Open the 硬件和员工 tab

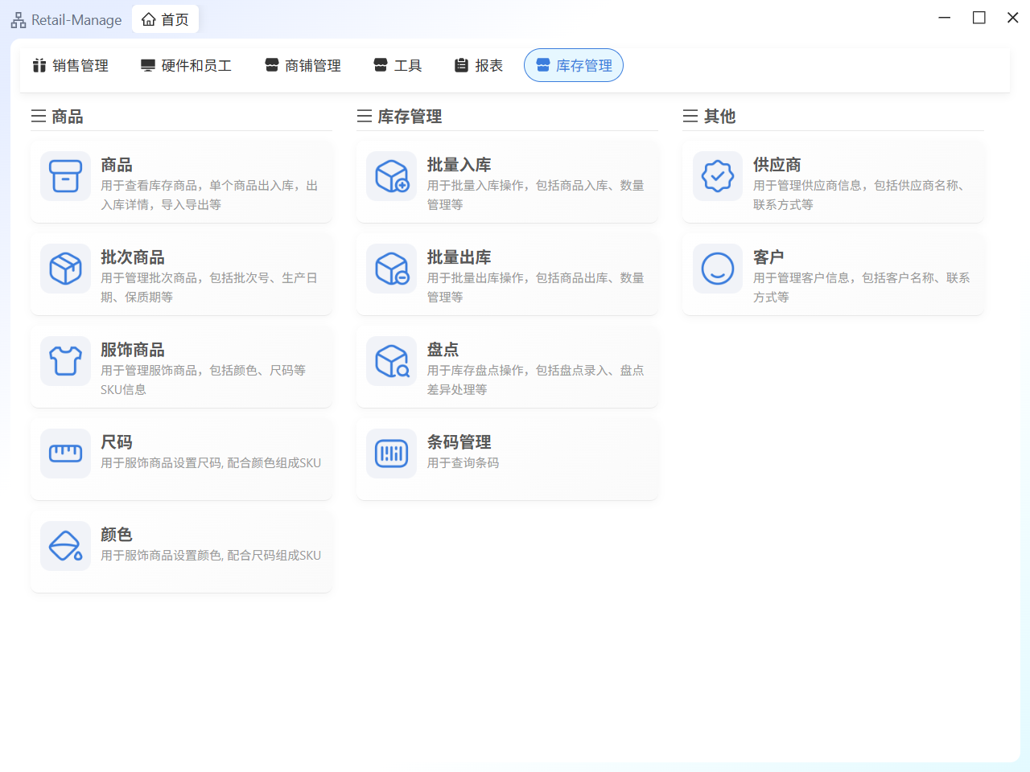coord(186,66)
